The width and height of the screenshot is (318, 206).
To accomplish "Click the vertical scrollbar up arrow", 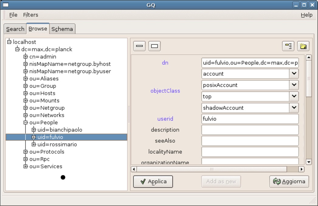I will point(309,58).
